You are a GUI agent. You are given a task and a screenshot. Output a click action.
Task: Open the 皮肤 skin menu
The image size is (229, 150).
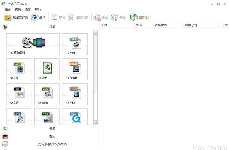[18, 9]
